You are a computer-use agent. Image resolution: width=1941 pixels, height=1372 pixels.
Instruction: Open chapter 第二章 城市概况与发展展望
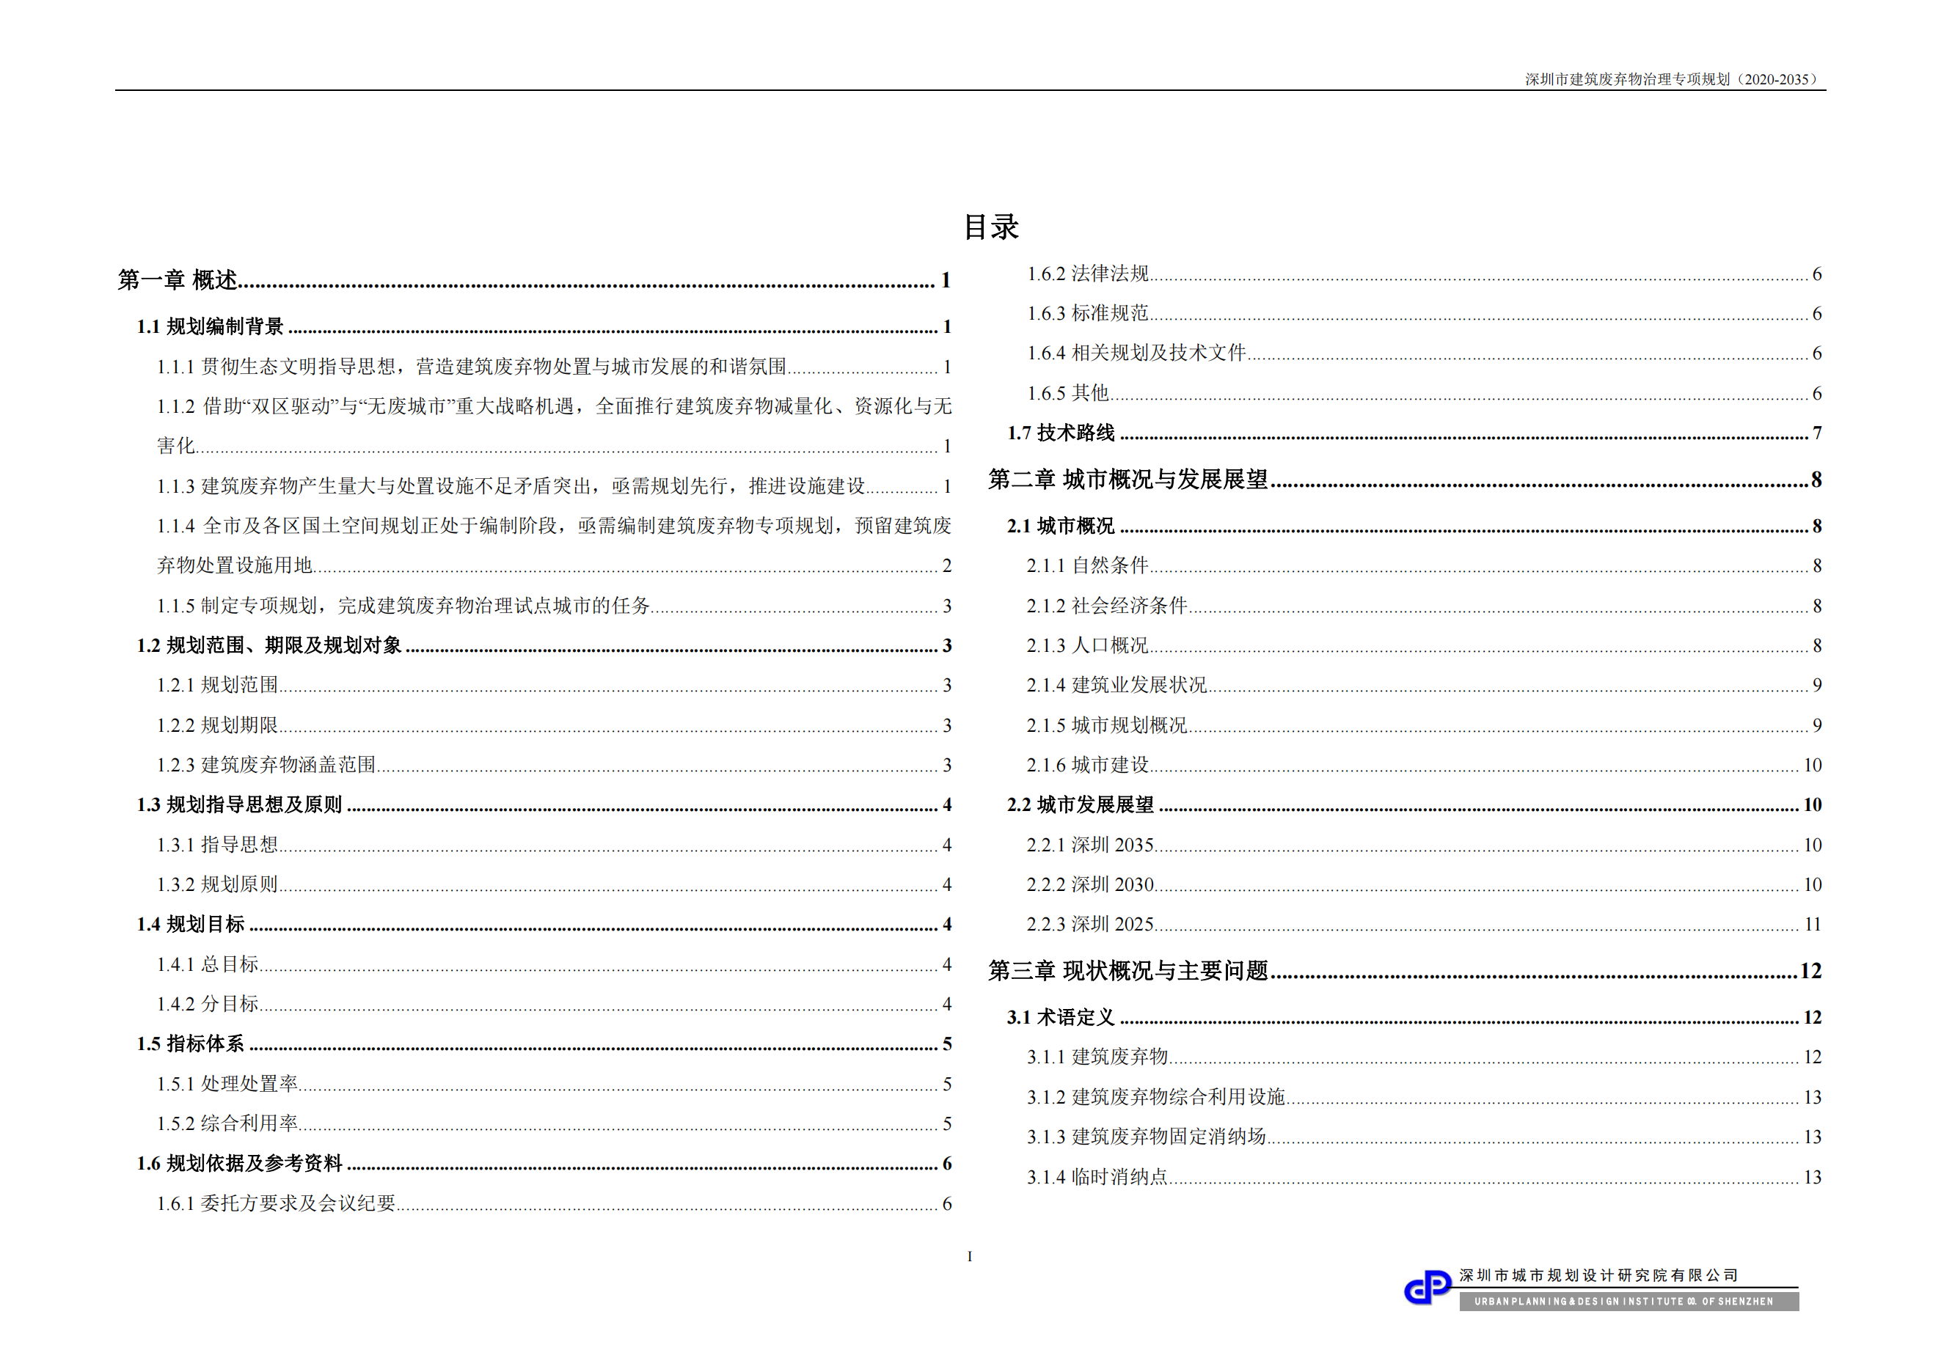point(1405,479)
